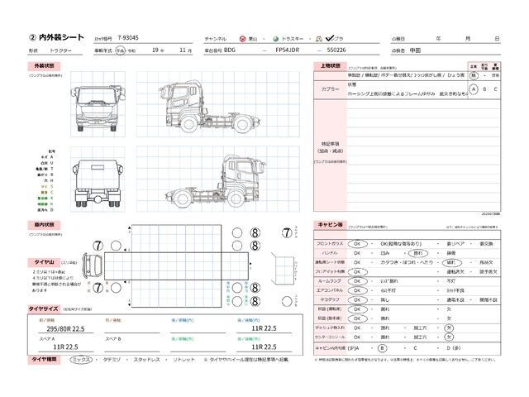Choose circled ミックス tire type

81,360
